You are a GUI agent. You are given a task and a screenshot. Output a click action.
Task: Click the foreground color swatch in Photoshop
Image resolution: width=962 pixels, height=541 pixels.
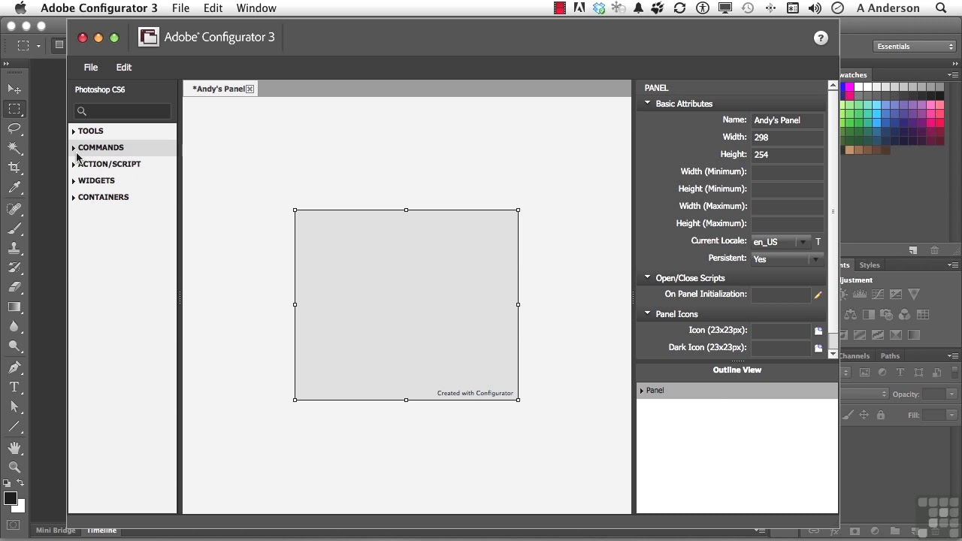(x=10, y=499)
